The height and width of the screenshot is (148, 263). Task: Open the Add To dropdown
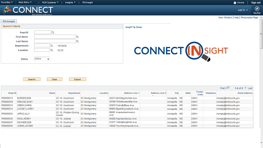click(243, 10)
